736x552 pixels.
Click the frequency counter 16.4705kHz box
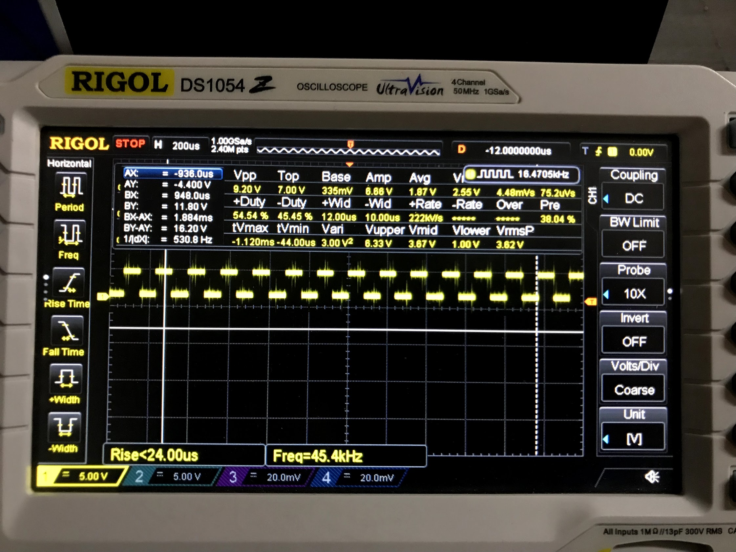click(x=522, y=174)
